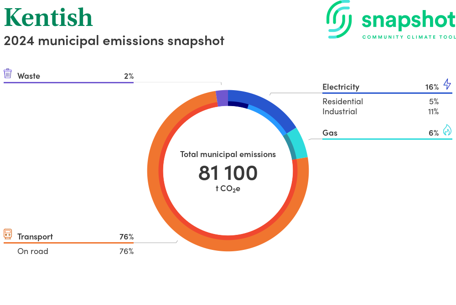Click the cyan Gas donut segment
Viewport: 456px width, 305px height.
pos(299,142)
